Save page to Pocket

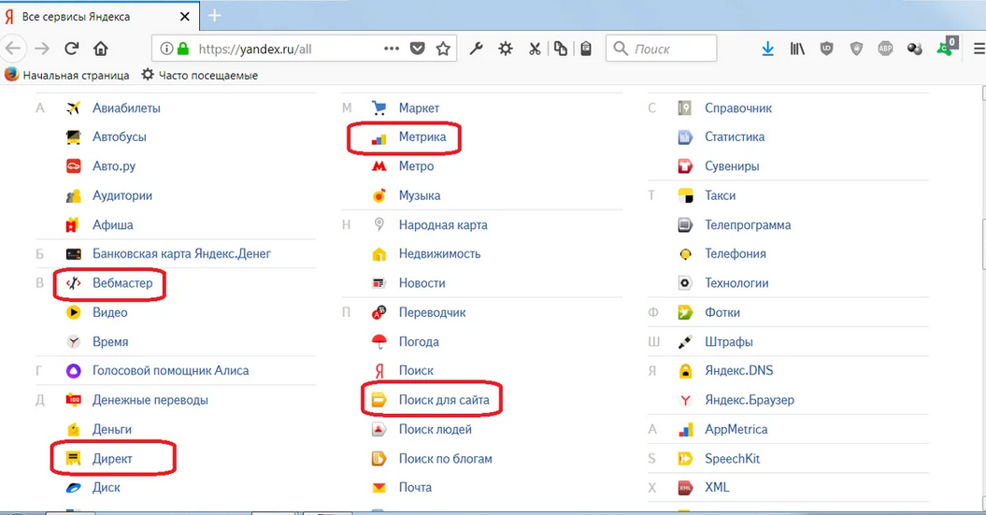[418, 49]
